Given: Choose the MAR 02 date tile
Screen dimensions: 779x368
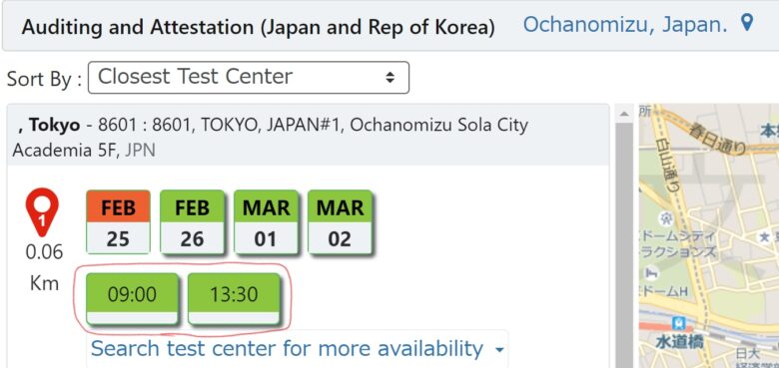Looking at the screenshot, I should (340, 221).
